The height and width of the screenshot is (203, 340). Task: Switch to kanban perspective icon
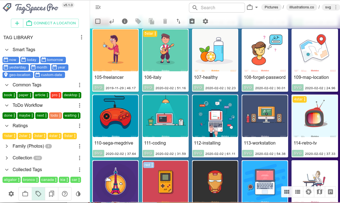pyautogui.click(x=330, y=192)
